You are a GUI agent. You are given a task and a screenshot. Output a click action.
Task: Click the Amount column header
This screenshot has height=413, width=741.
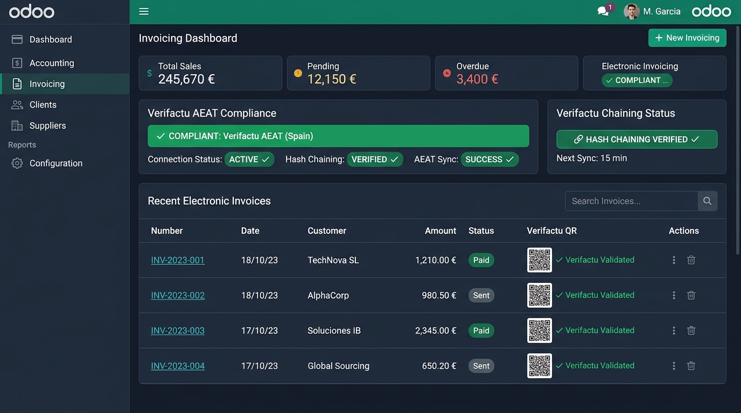coord(441,231)
